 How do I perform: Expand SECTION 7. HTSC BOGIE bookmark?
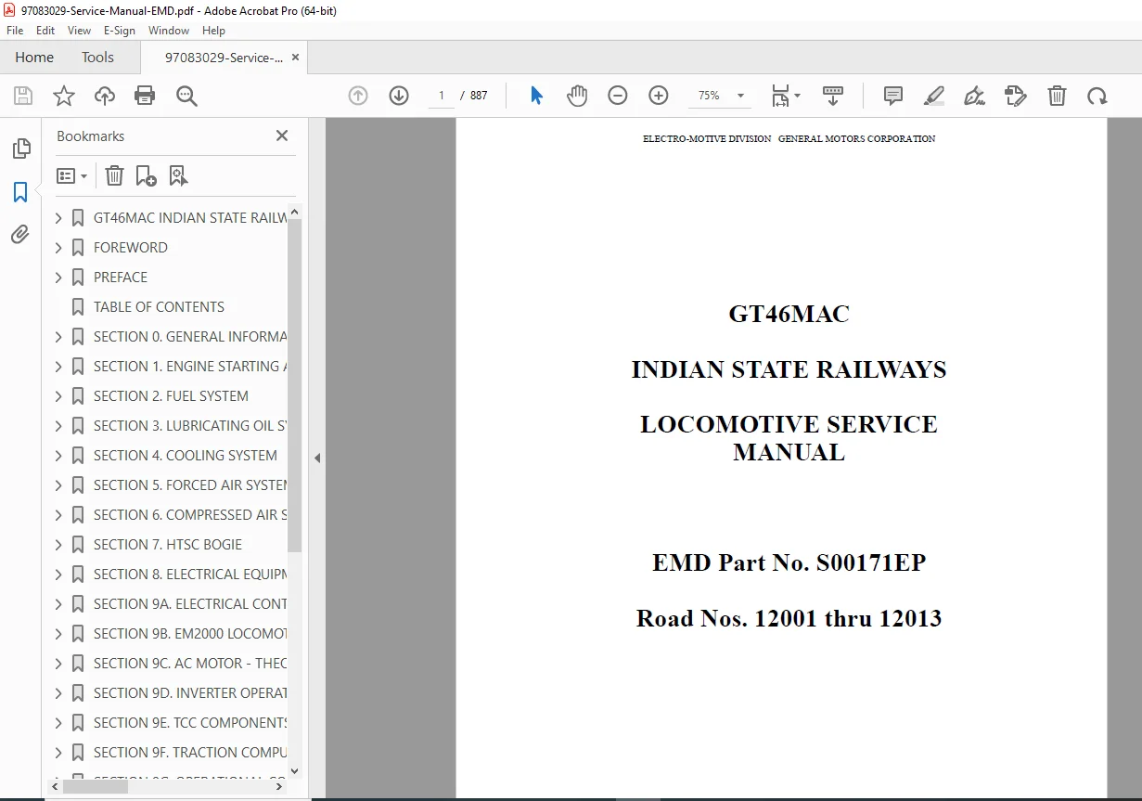(x=58, y=545)
